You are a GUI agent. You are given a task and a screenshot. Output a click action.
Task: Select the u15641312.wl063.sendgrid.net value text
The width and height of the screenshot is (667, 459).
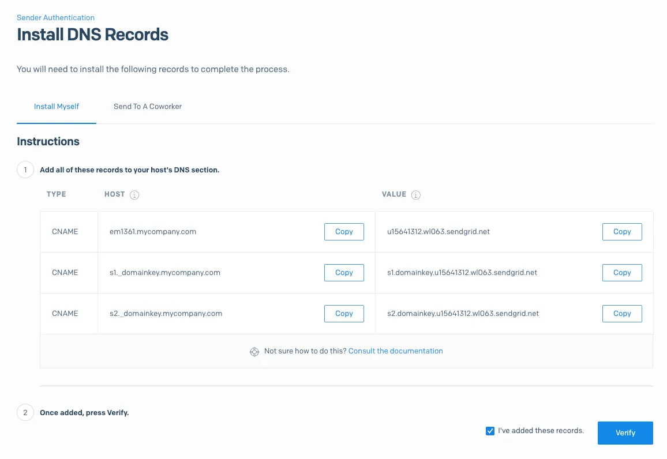point(439,232)
